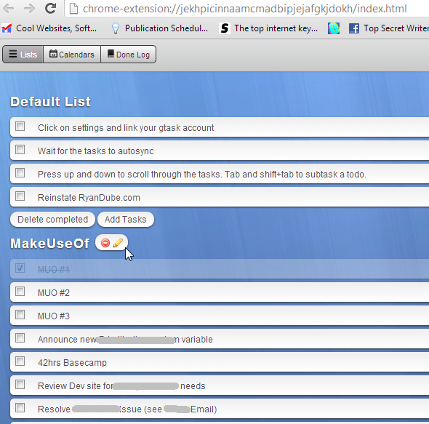Open the teal globe bookmark icon
Screen dimensions: 429x424
pyautogui.click(x=334, y=28)
